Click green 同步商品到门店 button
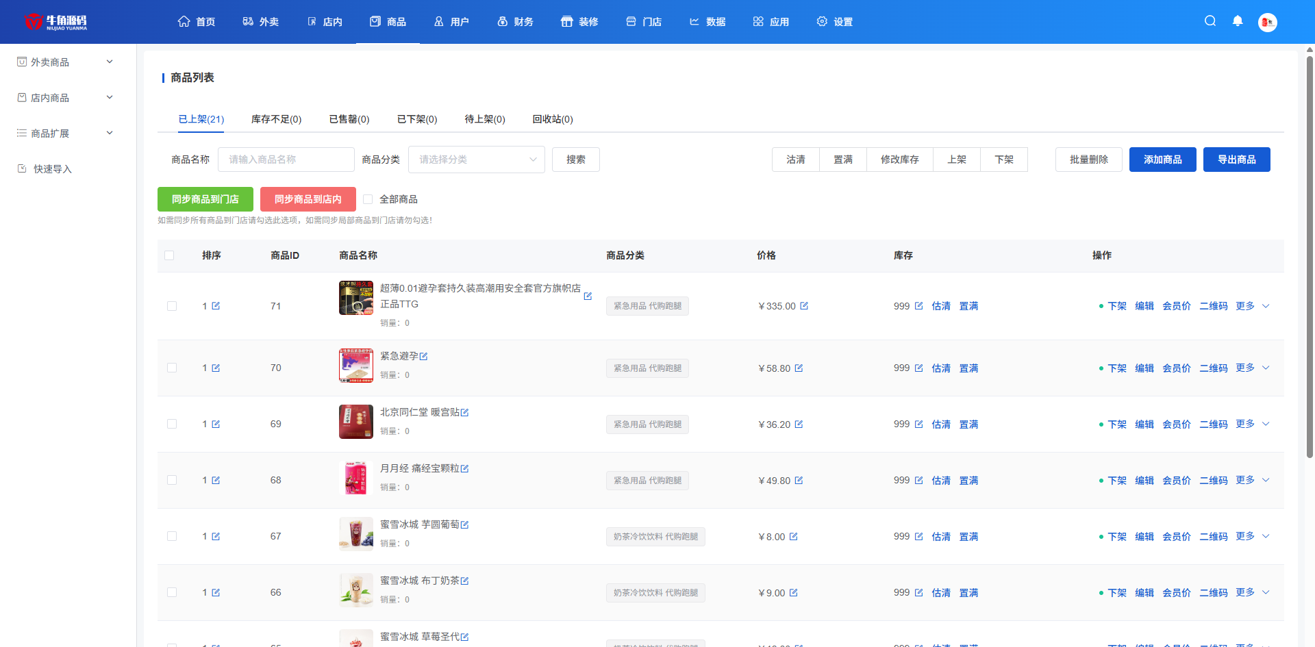This screenshot has height=647, width=1315. (205, 199)
